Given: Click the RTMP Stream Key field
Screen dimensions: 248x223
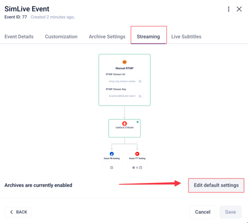Looking at the screenshot, I should click(124, 96).
